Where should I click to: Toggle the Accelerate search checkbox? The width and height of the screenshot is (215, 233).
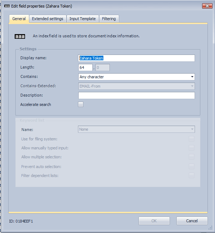(x=81, y=104)
